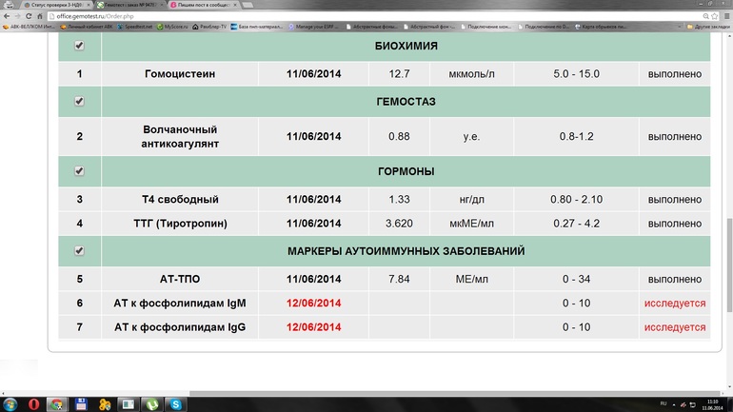
Task: Click the АТ-ТПО value 7.84
Action: (399, 279)
